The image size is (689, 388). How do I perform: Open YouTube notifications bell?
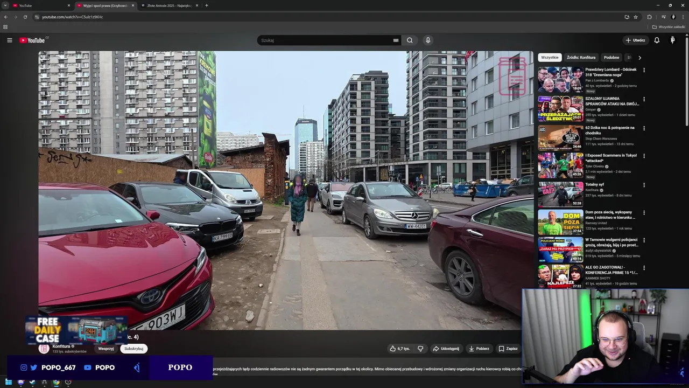(x=657, y=40)
